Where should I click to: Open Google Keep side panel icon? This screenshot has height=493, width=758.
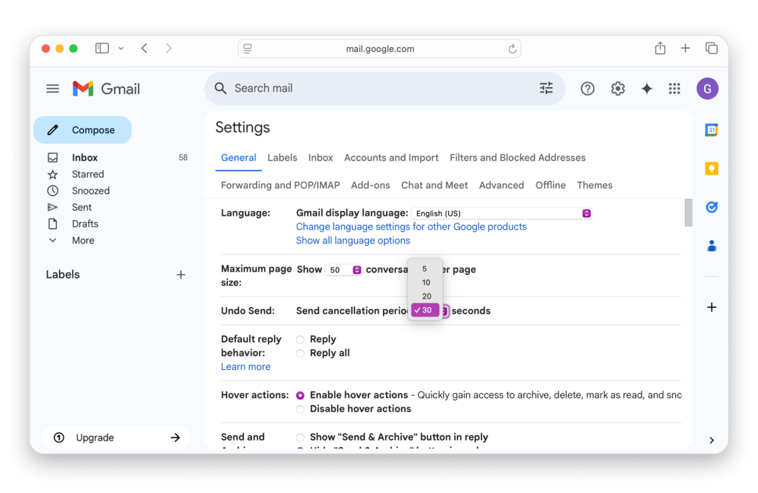pos(711,169)
